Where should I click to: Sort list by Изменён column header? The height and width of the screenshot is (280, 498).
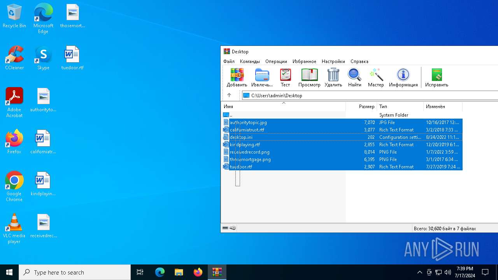[443, 107]
